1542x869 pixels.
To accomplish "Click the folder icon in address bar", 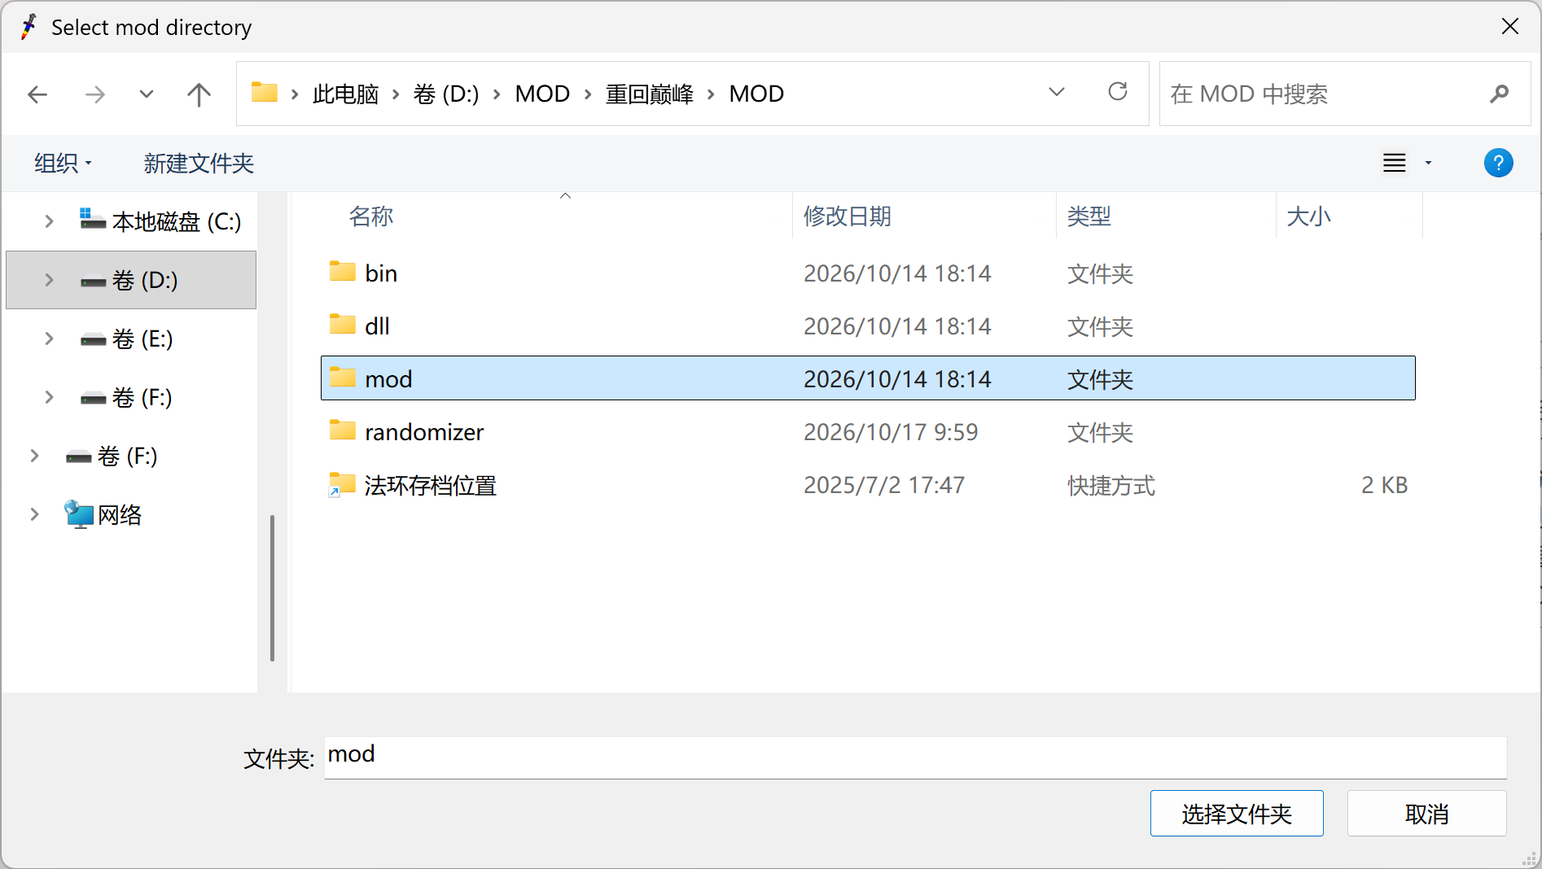I will 265,92.
